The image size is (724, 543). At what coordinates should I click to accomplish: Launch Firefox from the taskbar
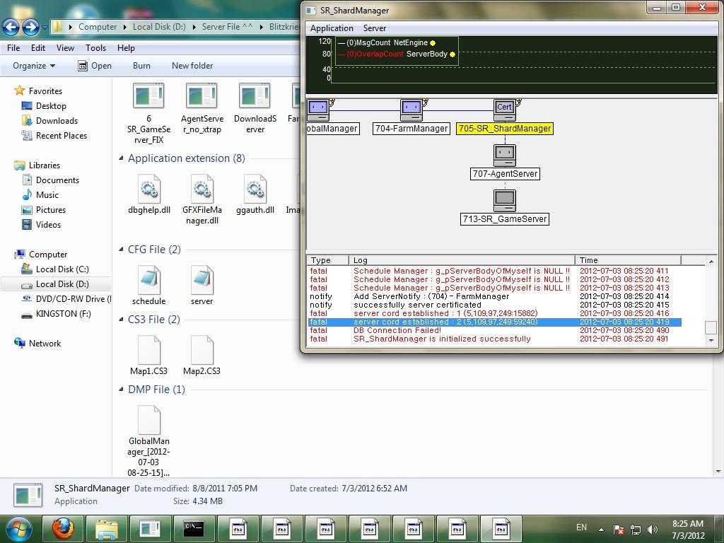(x=63, y=528)
